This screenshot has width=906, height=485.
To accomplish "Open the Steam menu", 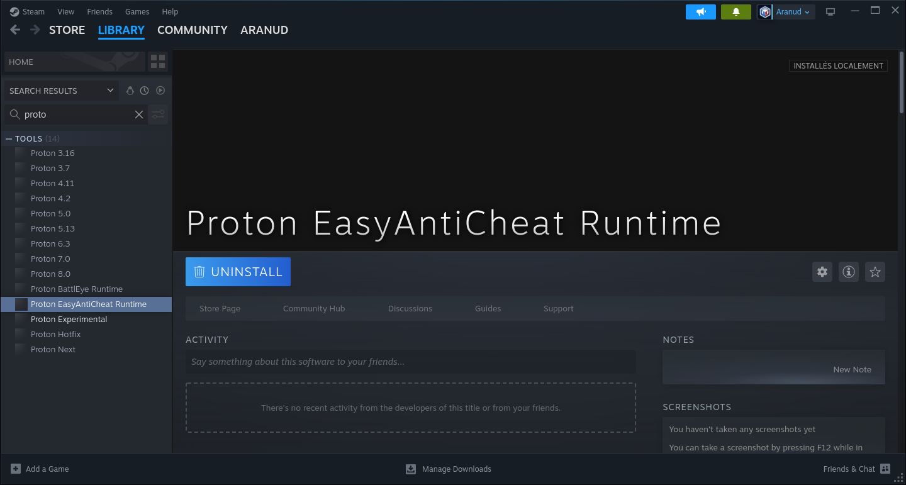I will (34, 11).
